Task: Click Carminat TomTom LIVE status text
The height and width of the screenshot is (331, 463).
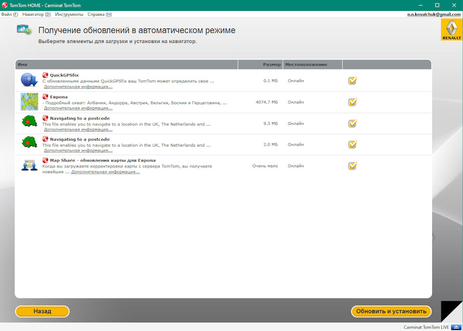Action: pyautogui.click(x=426, y=327)
